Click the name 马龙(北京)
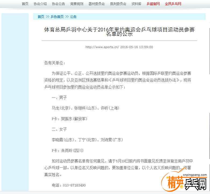This screenshot has height=194, width=210. point(61,108)
